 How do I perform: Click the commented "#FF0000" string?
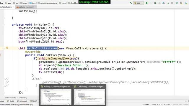pyautogui.click(x=158, y=82)
